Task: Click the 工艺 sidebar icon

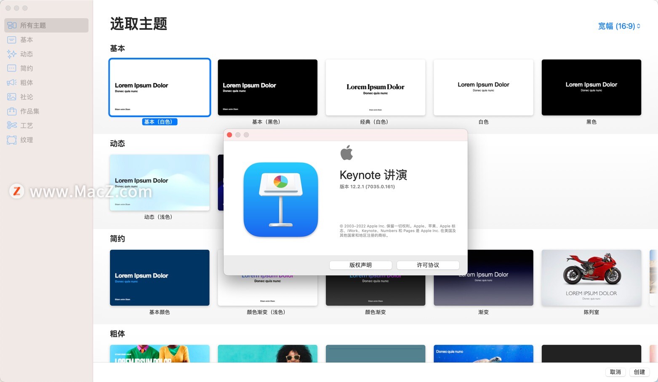Action: (11, 125)
